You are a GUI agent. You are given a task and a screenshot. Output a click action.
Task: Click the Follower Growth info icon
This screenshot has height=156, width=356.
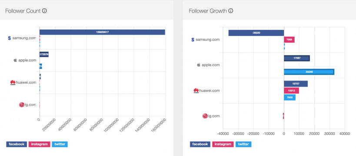(231, 11)
